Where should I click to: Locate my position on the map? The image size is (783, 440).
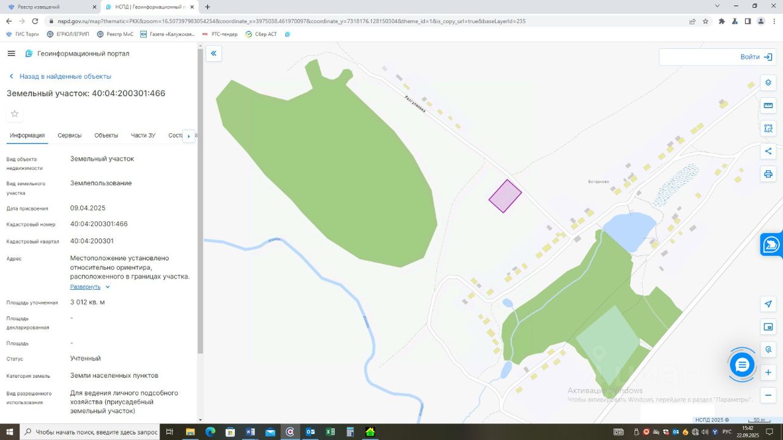768,304
